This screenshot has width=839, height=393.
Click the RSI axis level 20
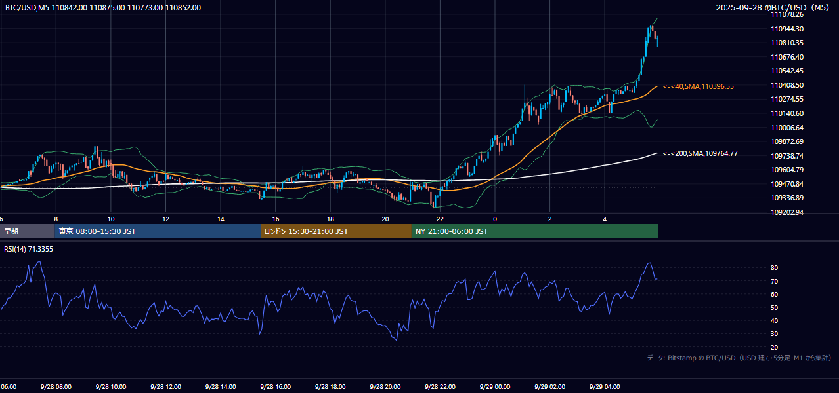point(775,347)
